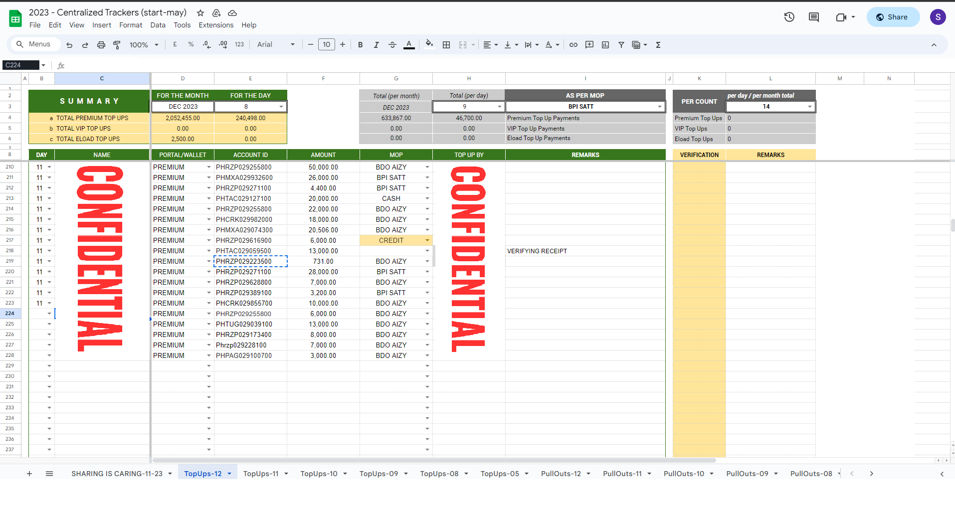Open the all sheets list icon
The width and height of the screenshot is (955, 510).
49,474
